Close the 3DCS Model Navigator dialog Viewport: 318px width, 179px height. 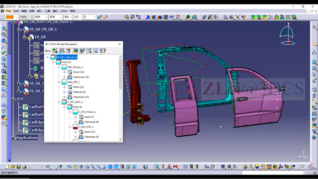coord(119,44)
